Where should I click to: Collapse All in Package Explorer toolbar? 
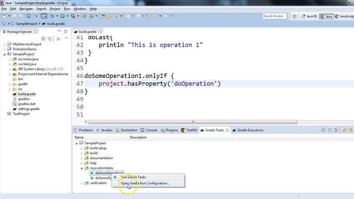(x=44, y=39)
